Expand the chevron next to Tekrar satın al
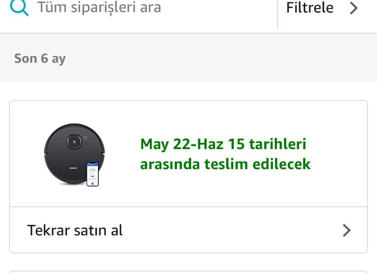Screen dimensions: 377x273 (x=346, y=230)
